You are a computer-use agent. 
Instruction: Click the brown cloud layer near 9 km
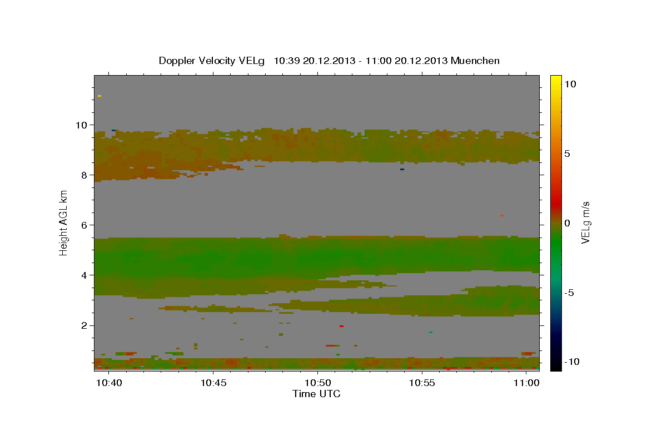(x=317, y=146)
